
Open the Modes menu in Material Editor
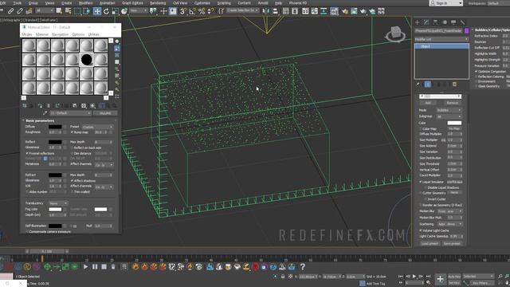[x=26, y=34]
